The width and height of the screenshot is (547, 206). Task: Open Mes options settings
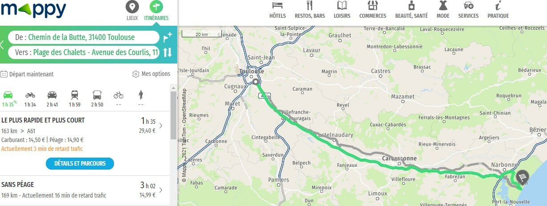[151, 74]
